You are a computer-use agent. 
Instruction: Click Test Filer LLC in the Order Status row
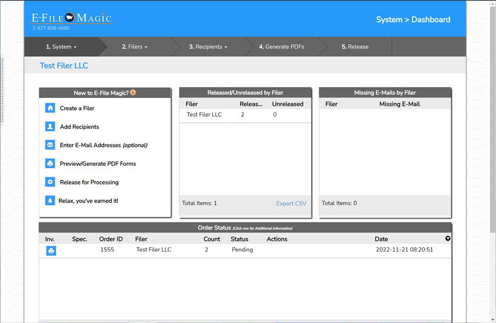click(154, 250)
